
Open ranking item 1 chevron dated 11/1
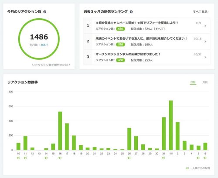(205, 26)
